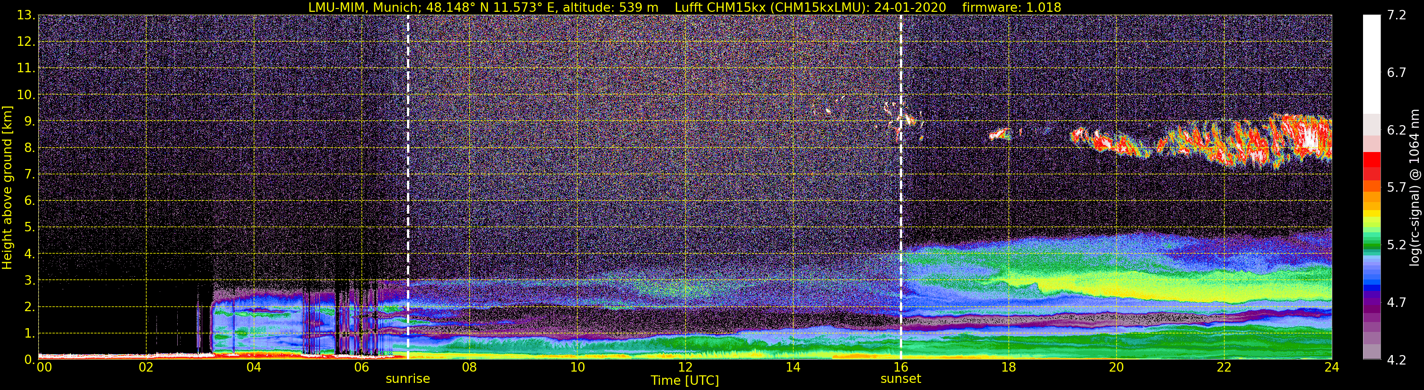Click colorbar tick value '4.7'
The image size is (1424, 390).
pos(1397,303)
